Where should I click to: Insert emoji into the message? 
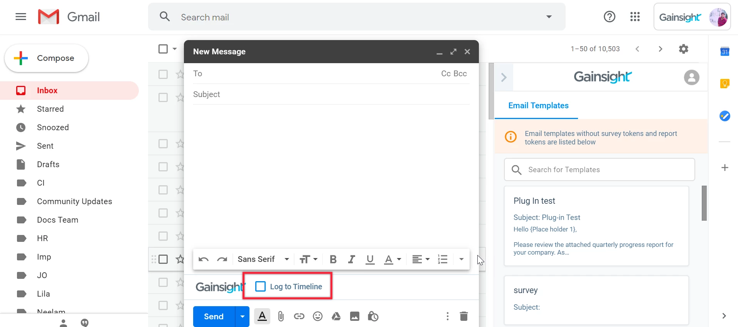click(x=318, y=316)
